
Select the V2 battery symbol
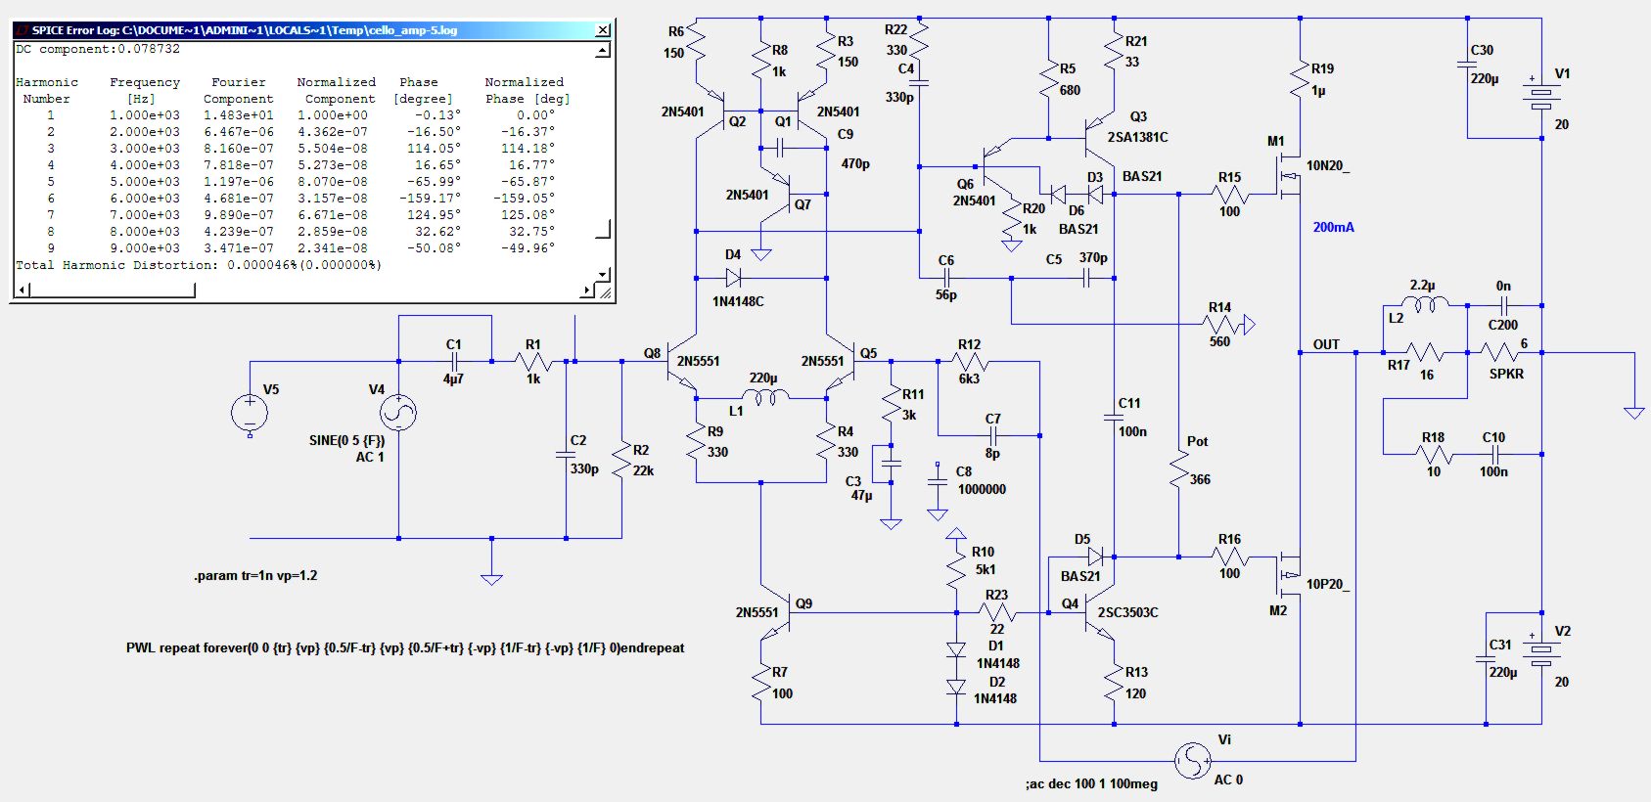click(x=1541, y=650)
